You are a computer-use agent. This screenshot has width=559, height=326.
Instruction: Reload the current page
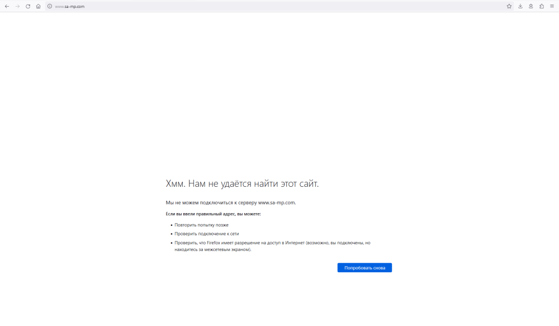pos(28,6)
